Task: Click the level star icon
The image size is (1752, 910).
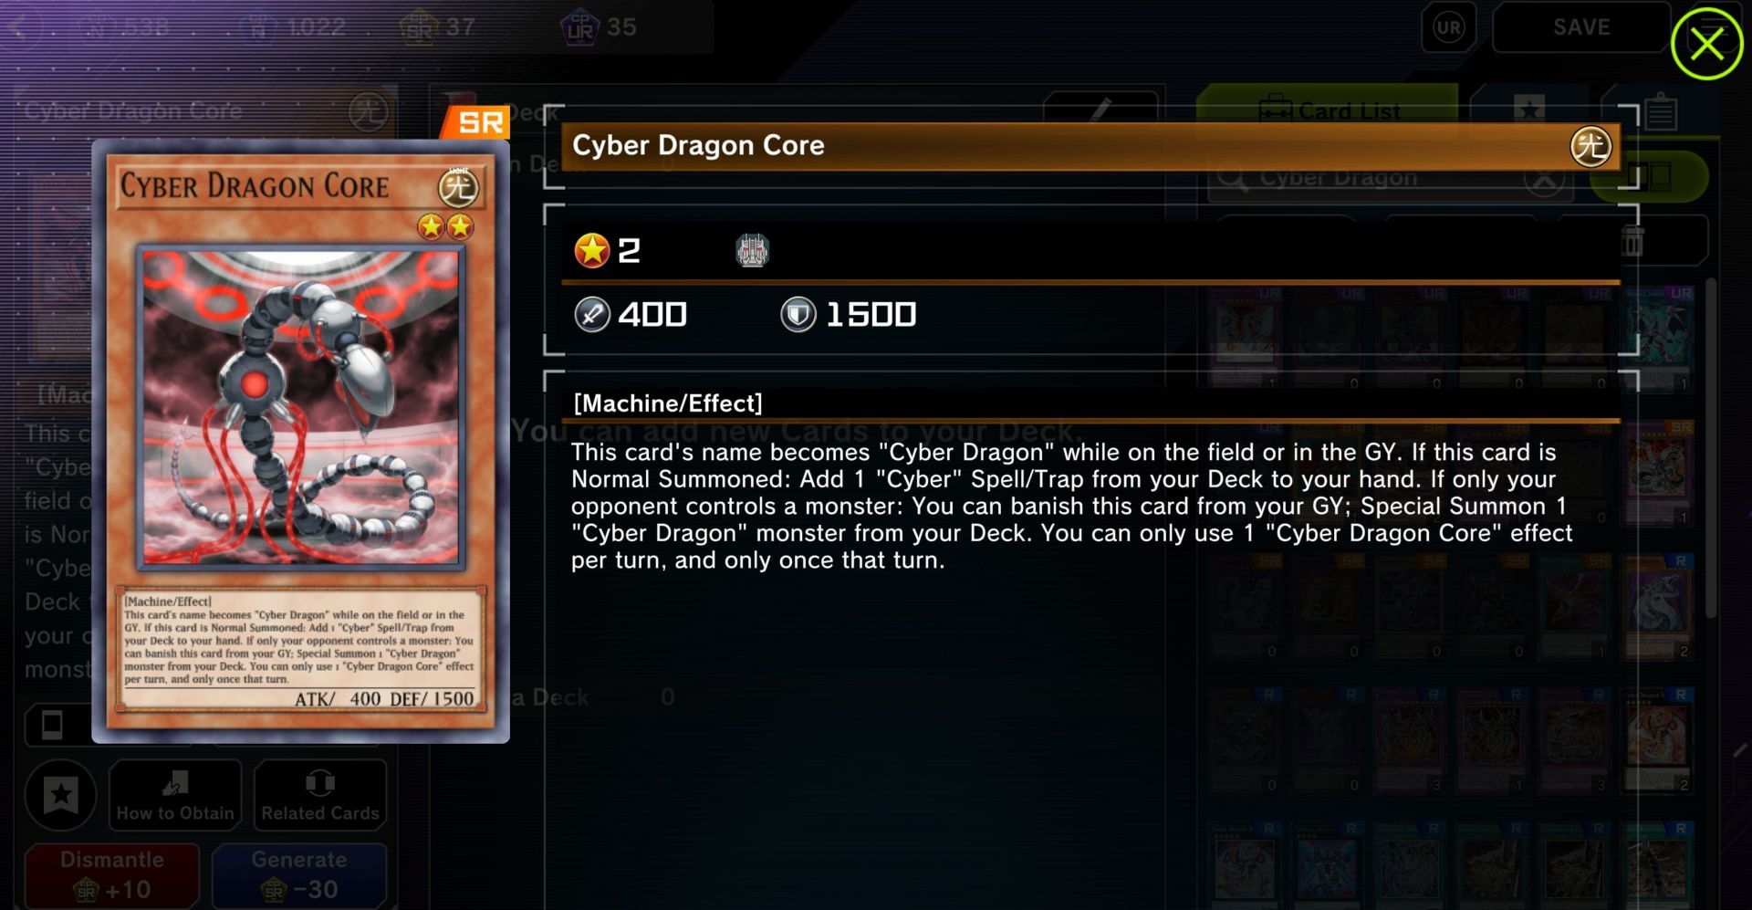Action: pos(591,250)
